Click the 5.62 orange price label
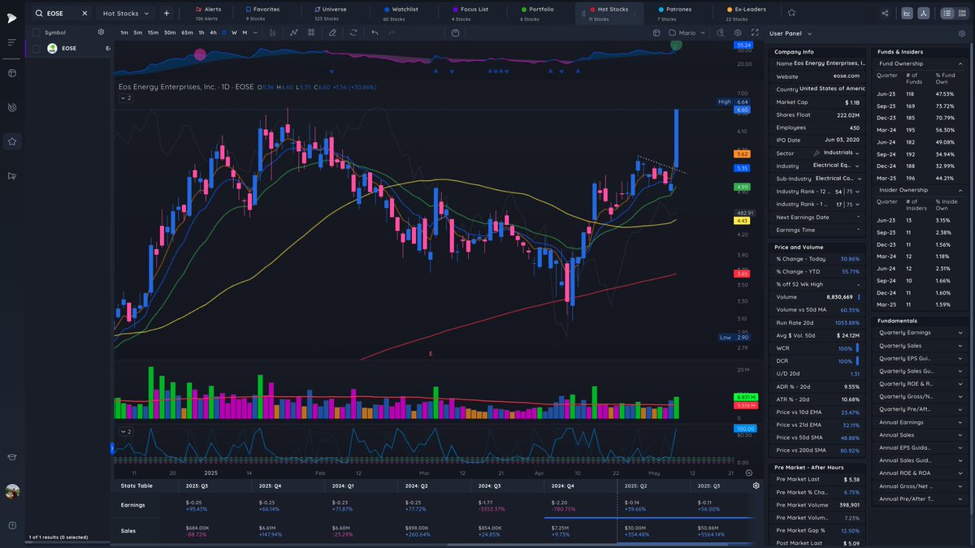The height and width of the screenshot is (548, 975). tap(742, 153)
